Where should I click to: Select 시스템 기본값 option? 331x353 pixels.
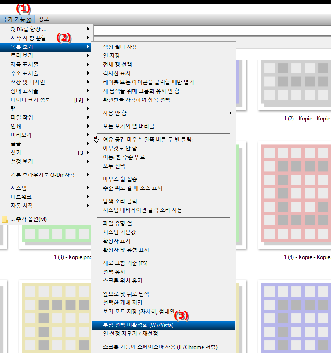click(x=163, y=232)
